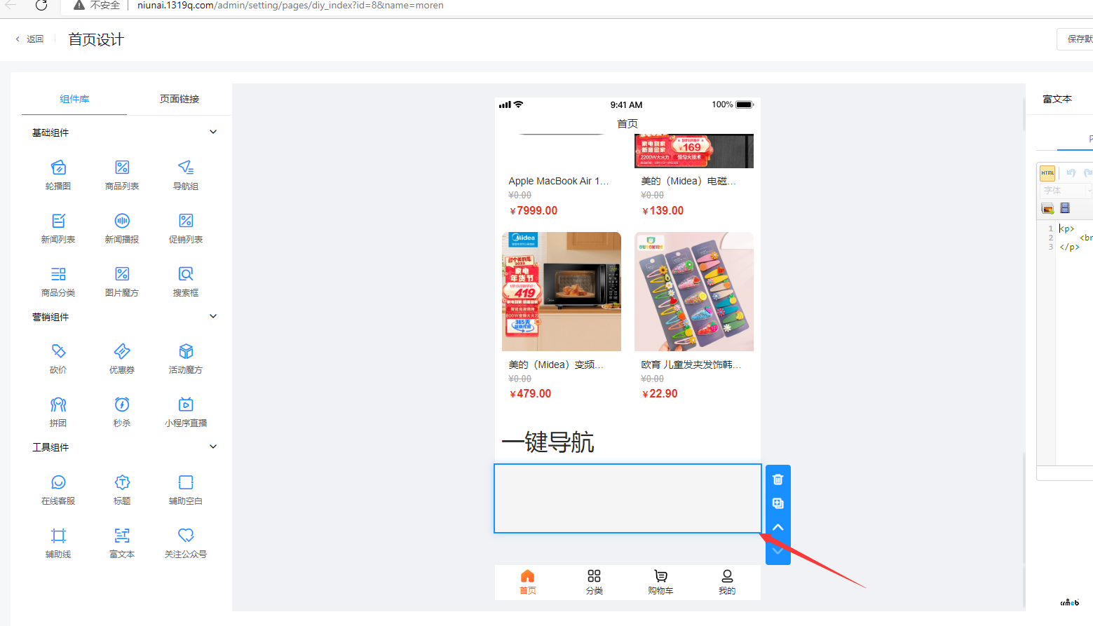
Task: Add the 拼团 group-buy component
Action: tap(58, 411)
